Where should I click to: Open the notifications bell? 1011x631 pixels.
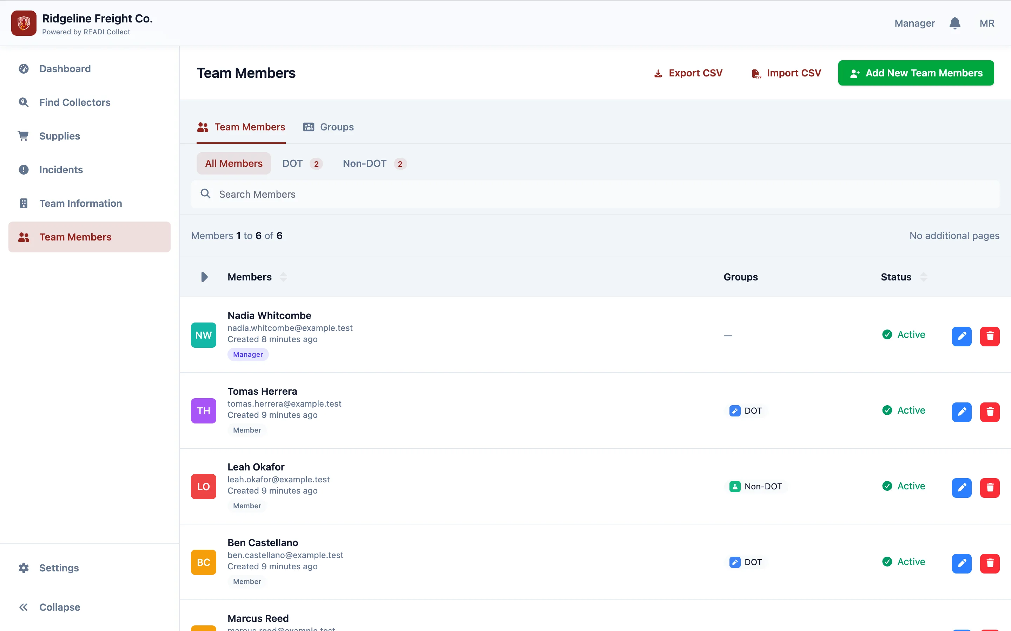pos(954,23)
